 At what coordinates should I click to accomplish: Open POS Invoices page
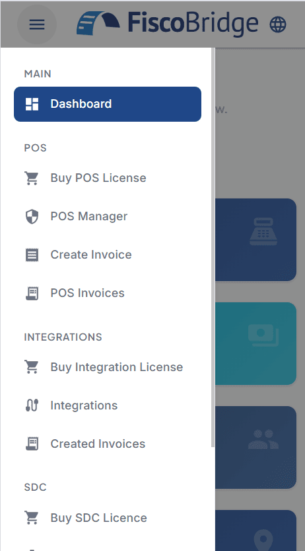[108, 293]
